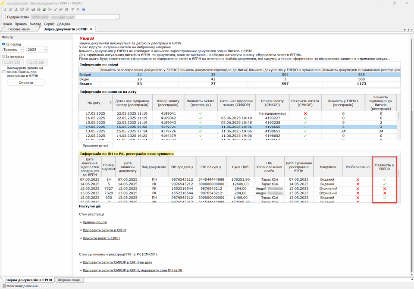Switch to the Головне меню tab
Screen dimensions: 414x289
point(19,29)
